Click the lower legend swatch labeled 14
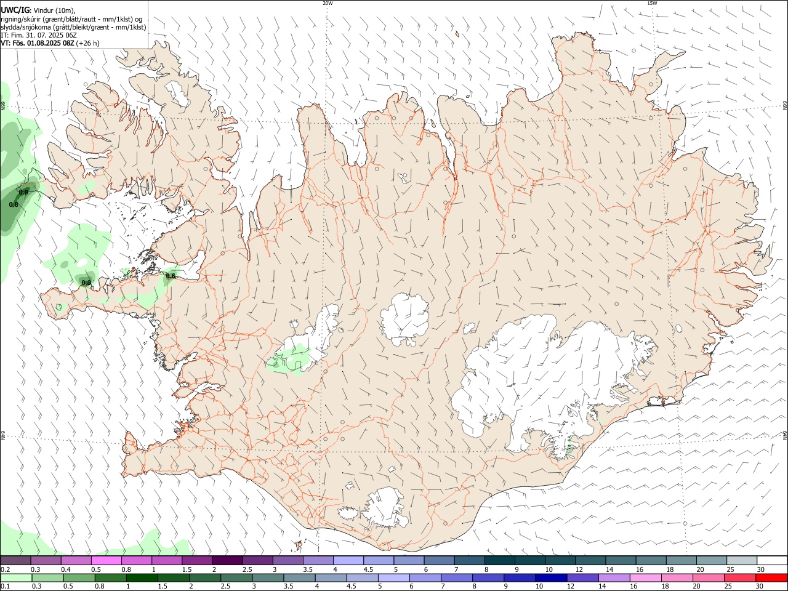This screenshot has height=591, width=788. tap(614, 577)
